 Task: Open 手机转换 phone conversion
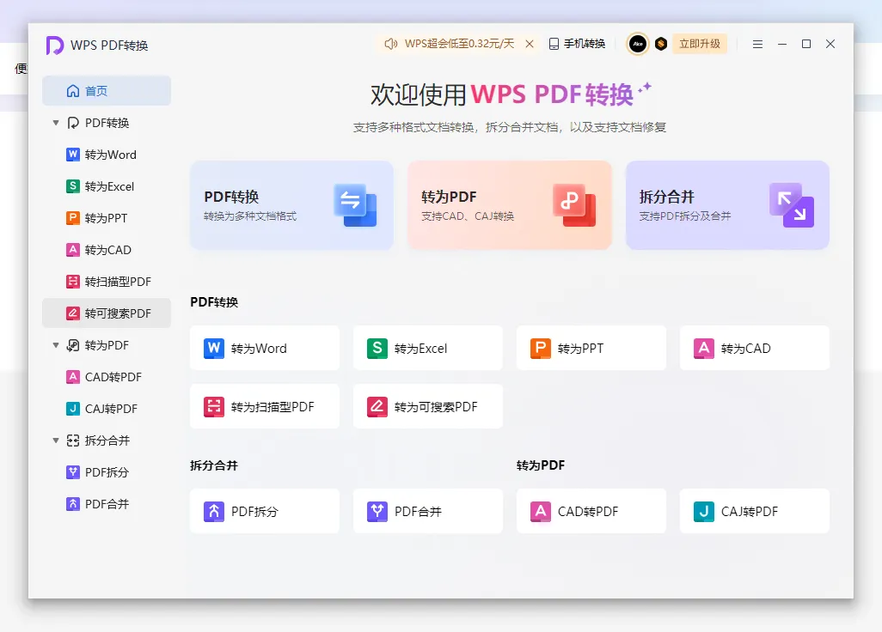(577, 44)
